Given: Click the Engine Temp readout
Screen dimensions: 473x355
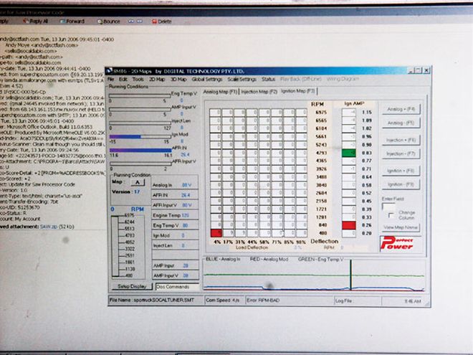Looking at the screenshot, I should [x=175, y=215].
